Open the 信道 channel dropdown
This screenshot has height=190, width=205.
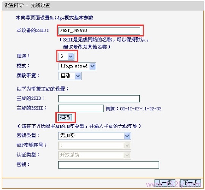[66, 56]
